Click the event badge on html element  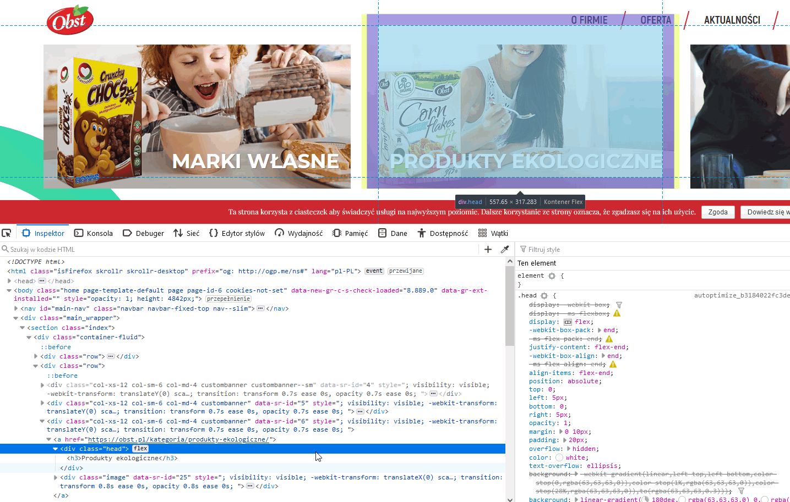coord(374,271)
